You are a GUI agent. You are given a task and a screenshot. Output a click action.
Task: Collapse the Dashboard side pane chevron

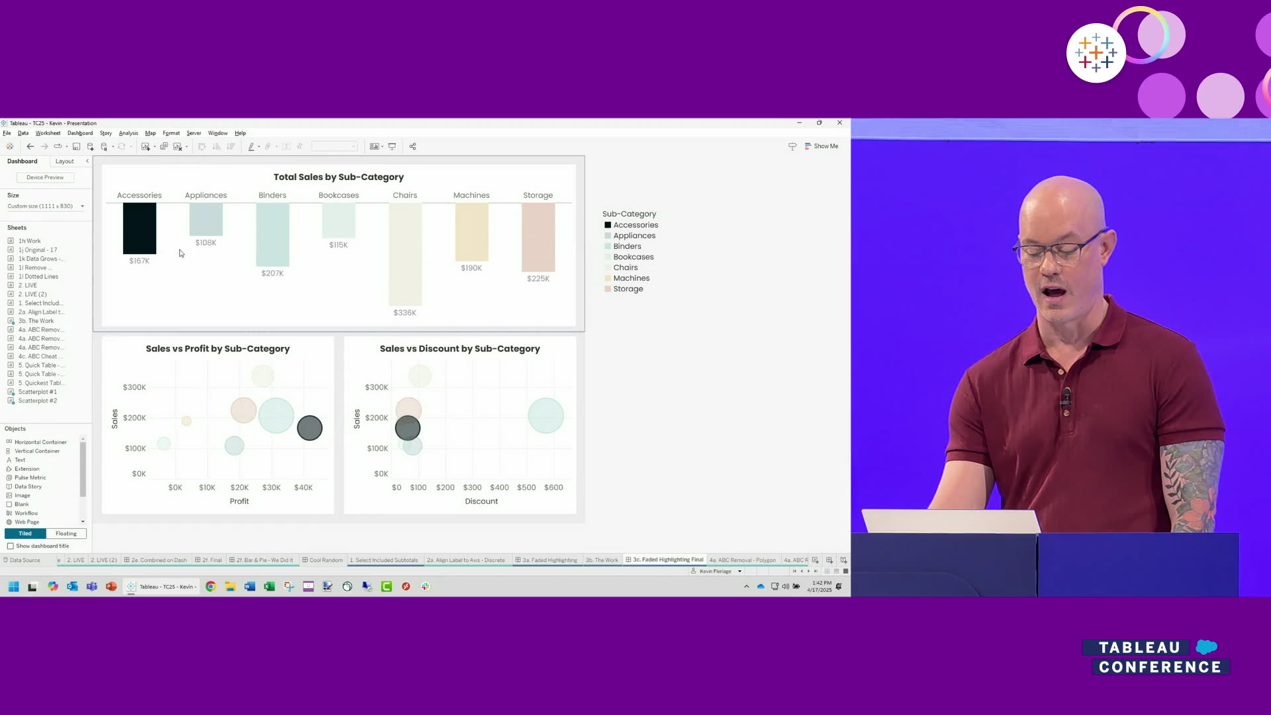(x=87, y=161)
